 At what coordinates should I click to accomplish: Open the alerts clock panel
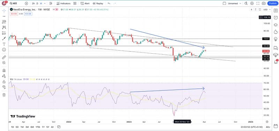pyautogui.click(x=276, y=18)
